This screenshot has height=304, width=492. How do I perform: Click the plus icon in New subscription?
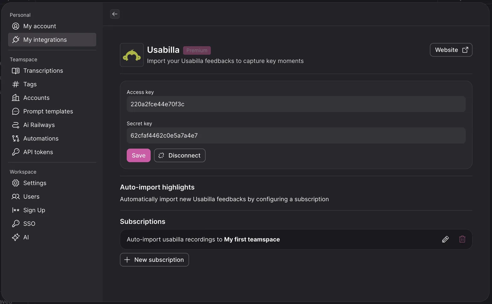tap(127, 260)
